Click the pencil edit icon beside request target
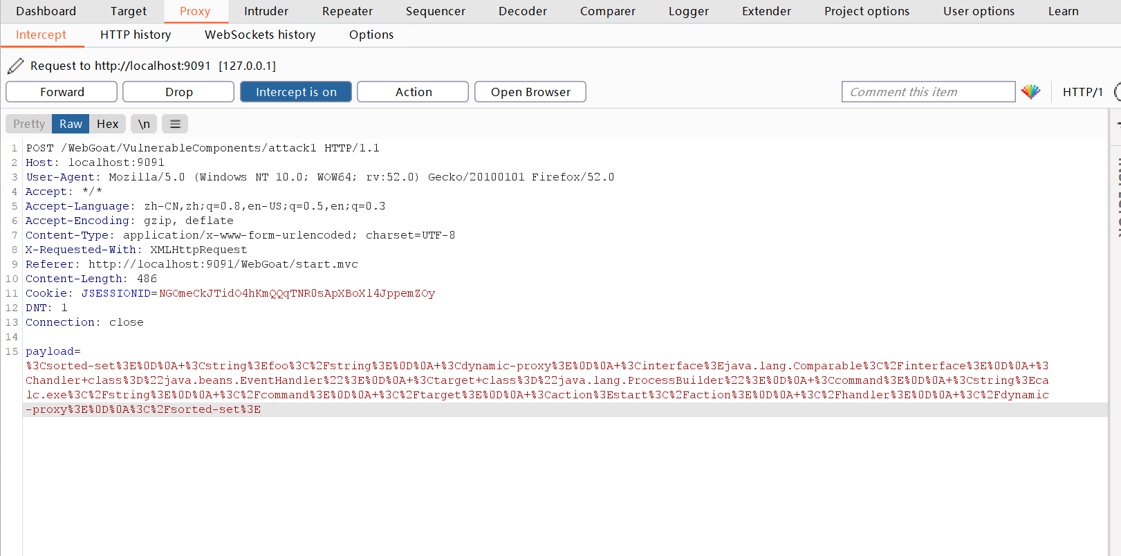 (15, 66)
